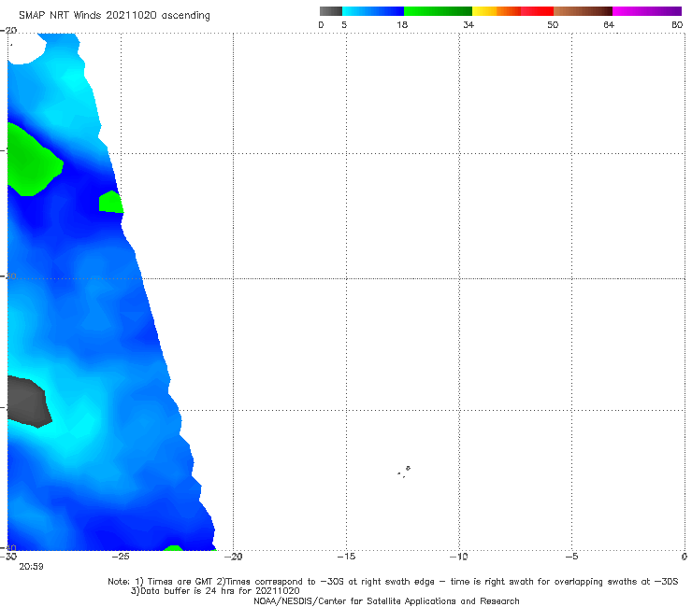
Task: Click the small green patch at swath edge
Action: tap(110, 203)
